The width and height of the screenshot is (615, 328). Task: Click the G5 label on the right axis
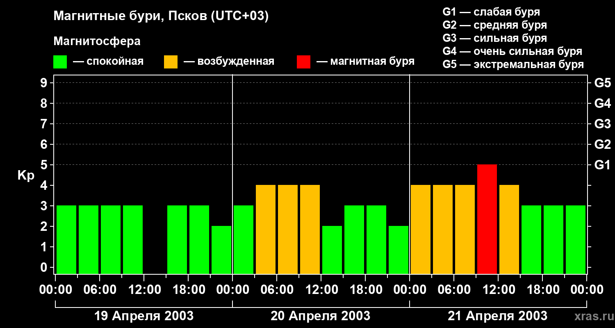click(x=602, y=83)
